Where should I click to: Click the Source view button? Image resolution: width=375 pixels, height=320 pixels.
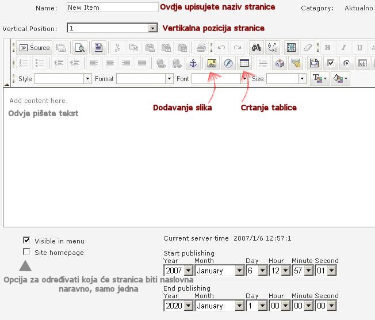35,48
